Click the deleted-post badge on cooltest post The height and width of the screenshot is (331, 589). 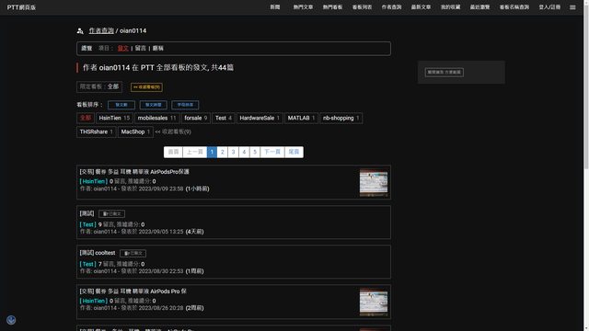[133, 254]
